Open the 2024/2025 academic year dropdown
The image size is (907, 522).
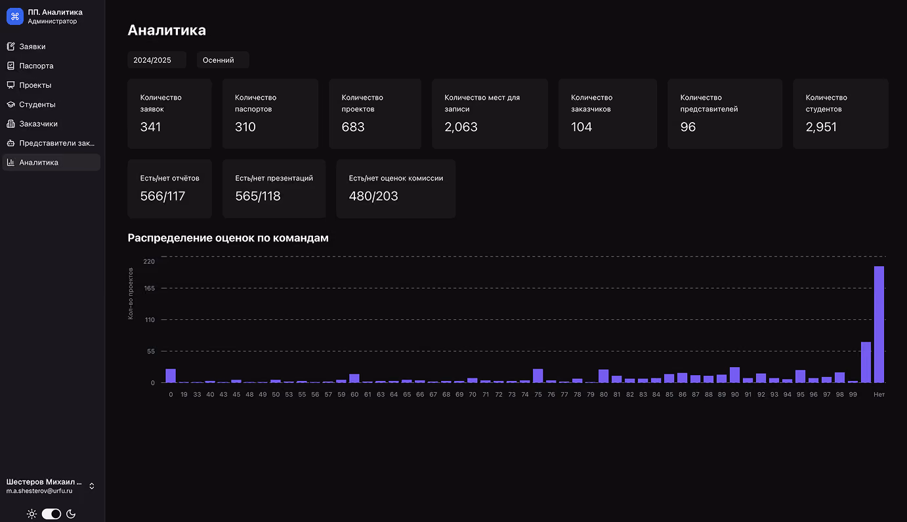[157, 60]
